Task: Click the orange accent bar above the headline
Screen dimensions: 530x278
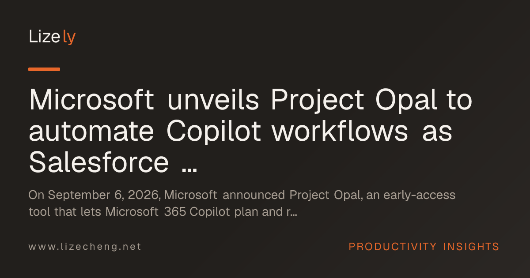Action: pyautogui.click(x=44, y=69)
